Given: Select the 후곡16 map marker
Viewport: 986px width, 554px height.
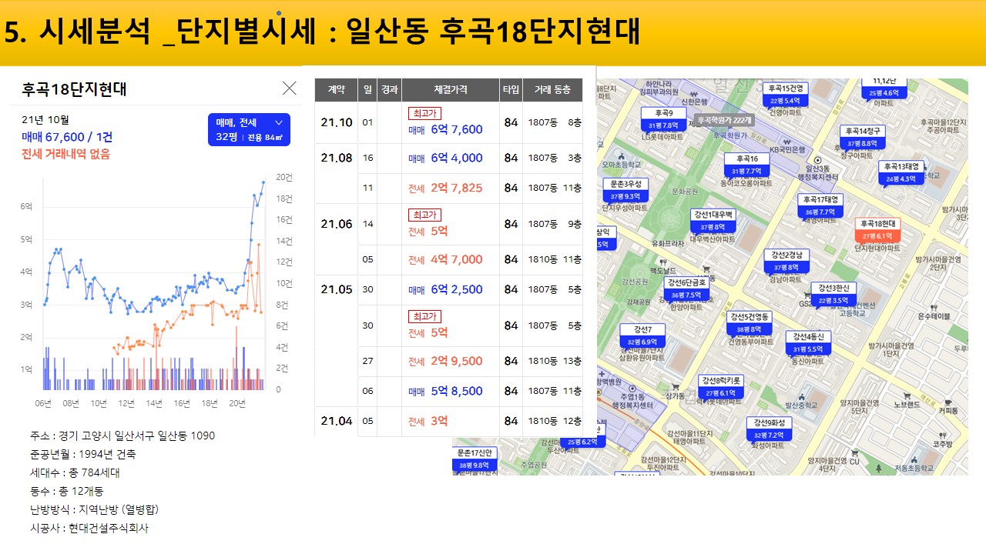Looking at the screenshot, I should tap(745, 165).
